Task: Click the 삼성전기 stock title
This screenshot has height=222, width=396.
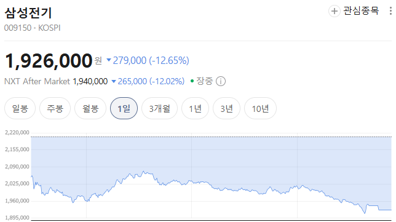Action: [28, 13]
